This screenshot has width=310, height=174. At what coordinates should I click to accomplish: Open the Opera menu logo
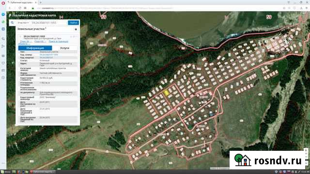(x=3, y=3)
